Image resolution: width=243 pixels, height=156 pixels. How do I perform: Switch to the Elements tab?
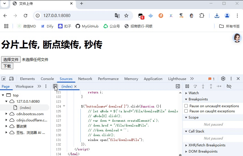[27, 79]
